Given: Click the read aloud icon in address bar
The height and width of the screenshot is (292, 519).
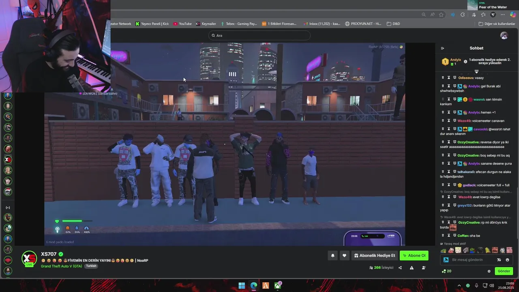Looking at the screenshot, I should 432,15.
